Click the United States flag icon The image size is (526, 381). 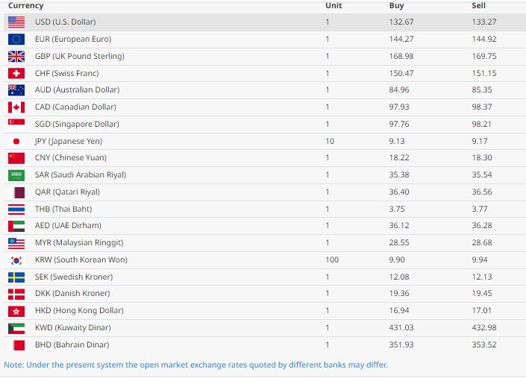tap(16, 22)
